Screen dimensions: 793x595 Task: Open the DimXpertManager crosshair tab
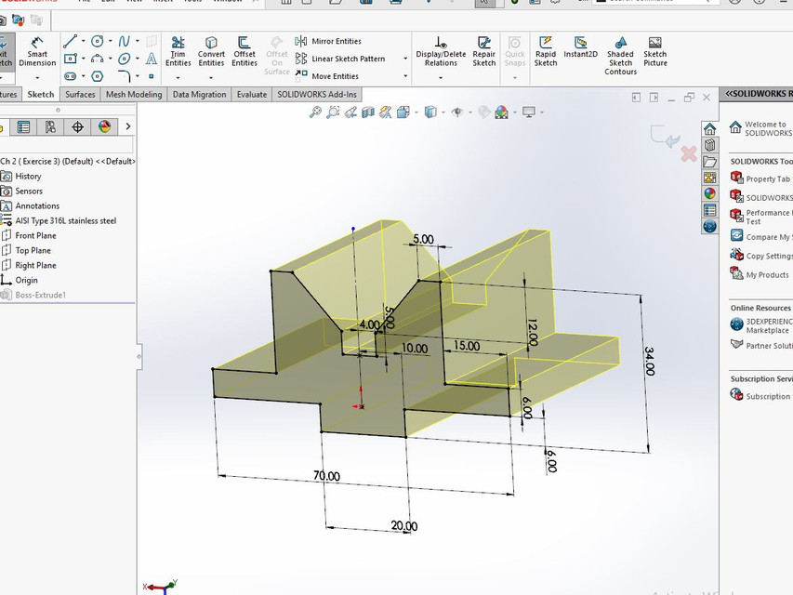(x=77, y=127)
